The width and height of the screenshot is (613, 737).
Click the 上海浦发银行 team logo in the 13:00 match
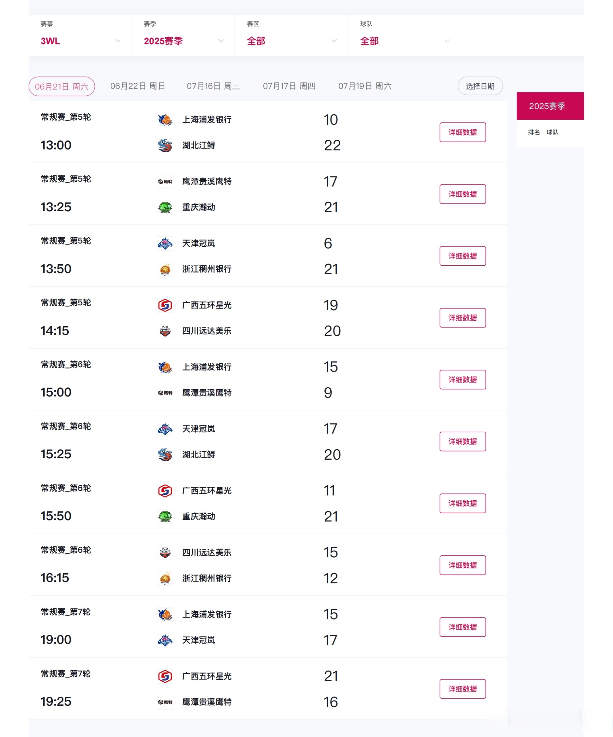tap(165, 119)
